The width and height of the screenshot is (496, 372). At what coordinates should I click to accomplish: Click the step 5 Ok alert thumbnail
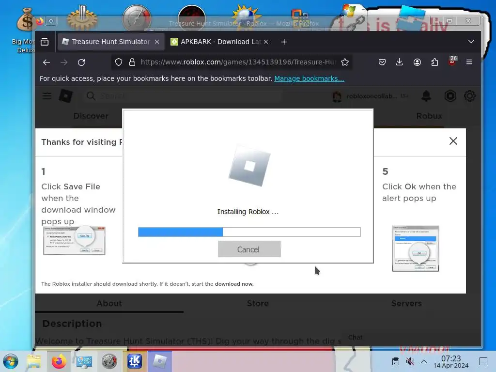(415, 248)
